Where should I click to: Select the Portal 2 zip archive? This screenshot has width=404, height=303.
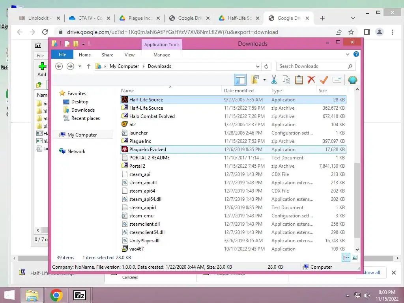233,166
